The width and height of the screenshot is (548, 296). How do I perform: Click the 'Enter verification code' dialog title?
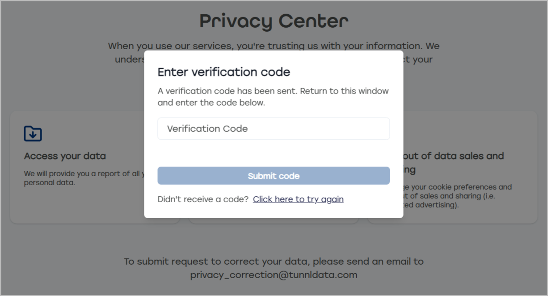tap(224, 72)
